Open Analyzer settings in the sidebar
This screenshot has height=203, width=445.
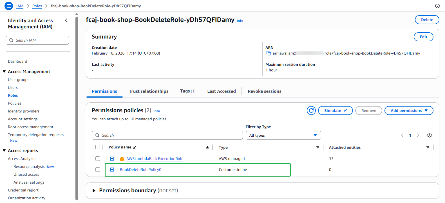[x=29, y=182]
